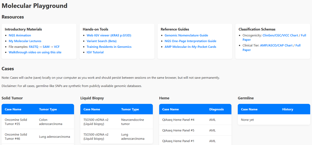Open Variant Search (Beta)

(x=101, y=41)
